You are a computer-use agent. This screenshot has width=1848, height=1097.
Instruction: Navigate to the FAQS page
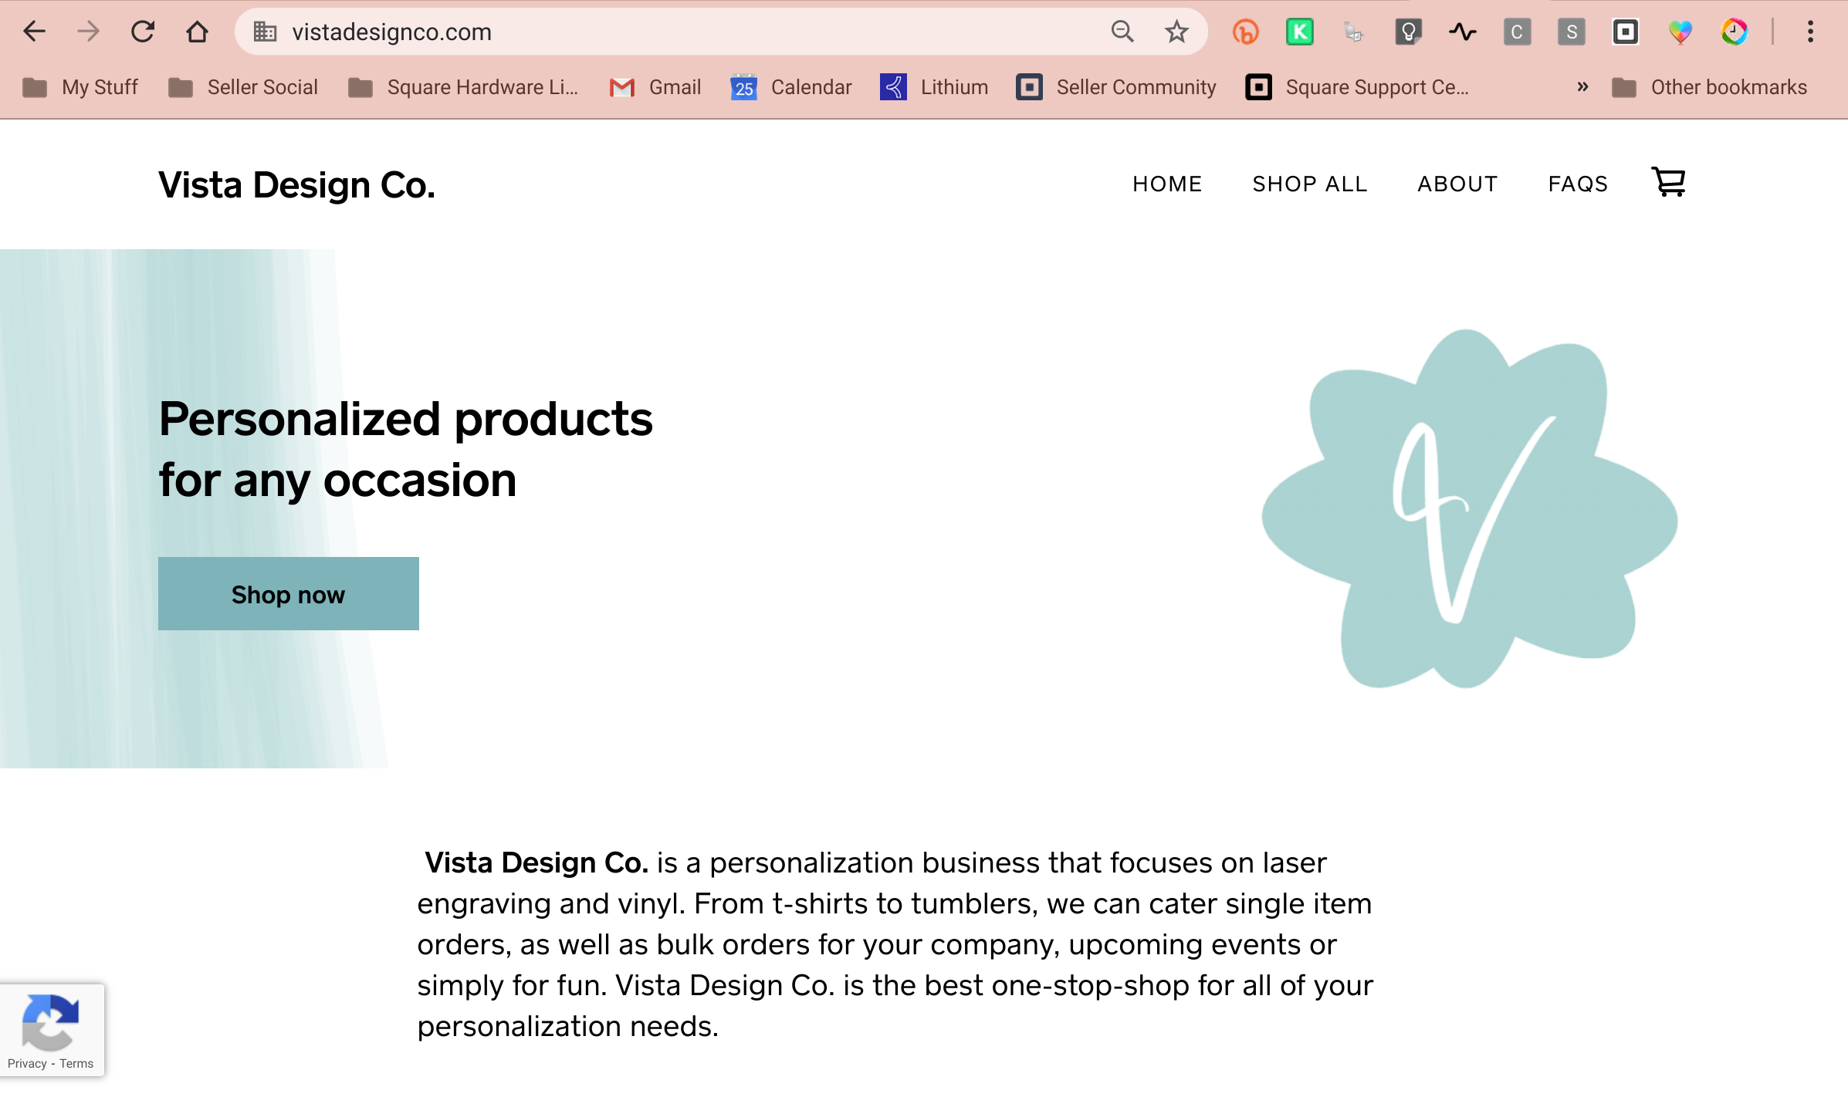point(1578,184)
